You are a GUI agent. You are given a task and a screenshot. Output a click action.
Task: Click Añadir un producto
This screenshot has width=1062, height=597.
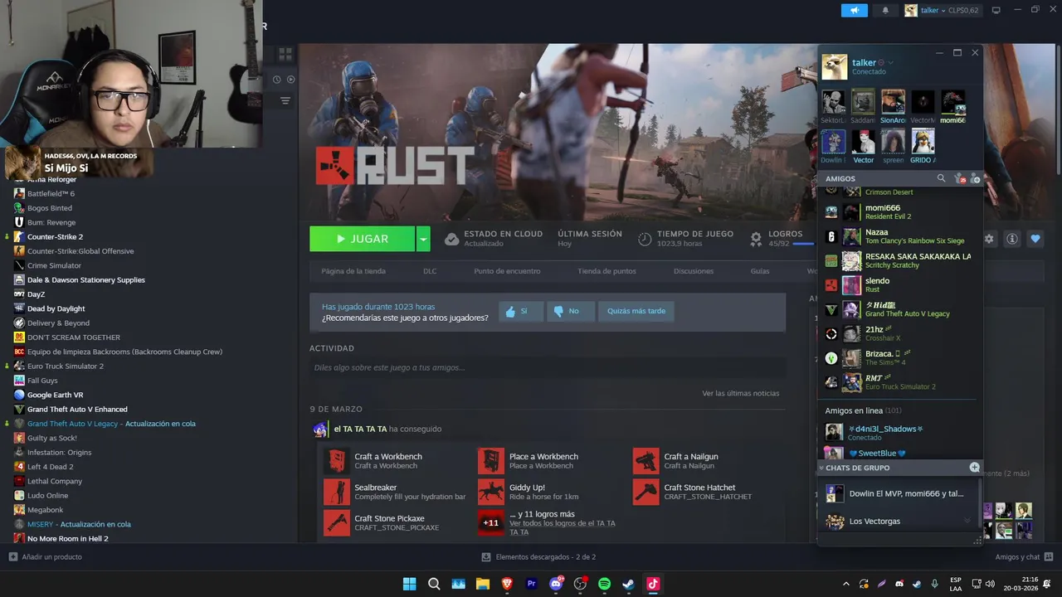tap(46, 557)
